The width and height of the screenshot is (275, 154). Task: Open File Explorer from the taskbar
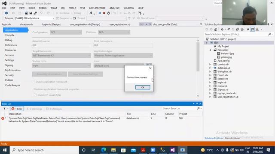pyautogui.click(x=113, y=150)
